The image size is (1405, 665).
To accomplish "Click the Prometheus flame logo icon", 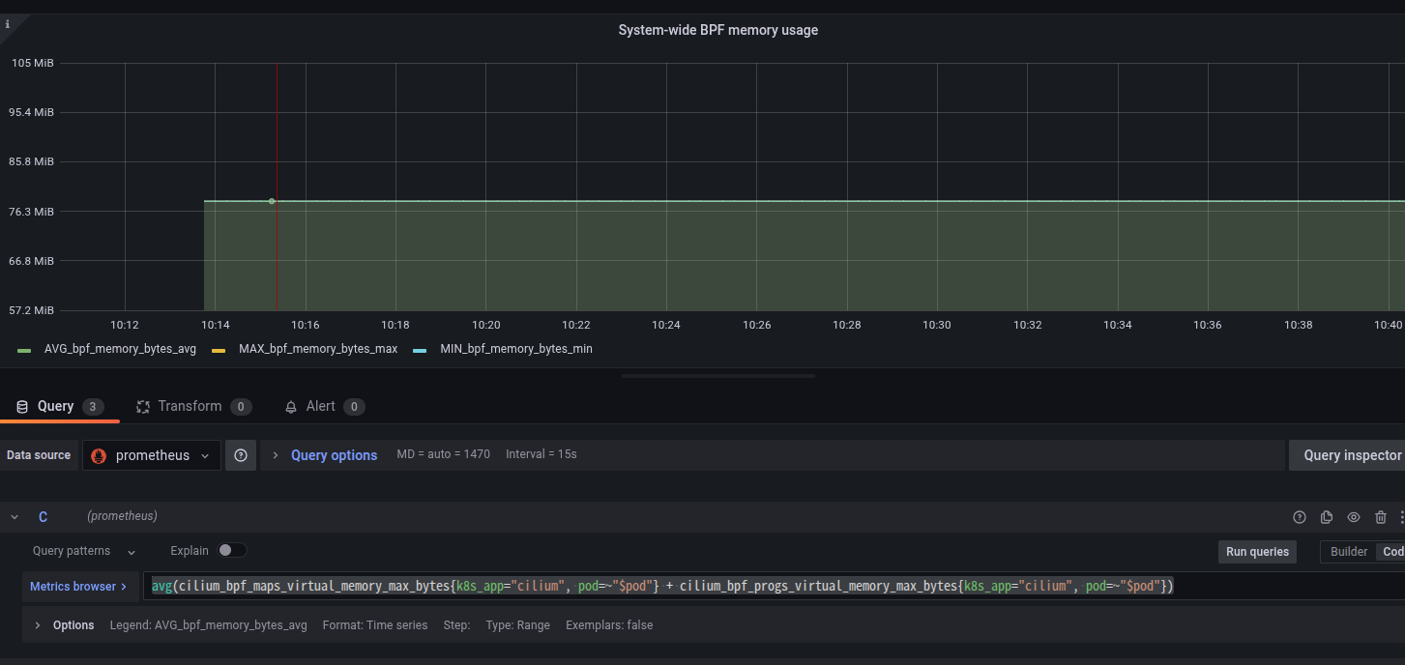I will tap(99, 455).
